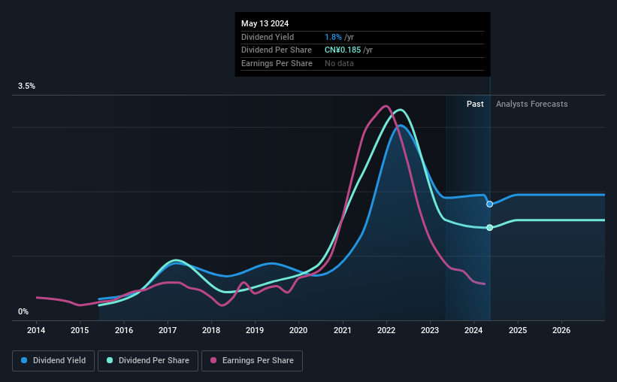617x382 pixels.
Task: Select the 2018 x-axis label
Action: click(x=211, y=330)
